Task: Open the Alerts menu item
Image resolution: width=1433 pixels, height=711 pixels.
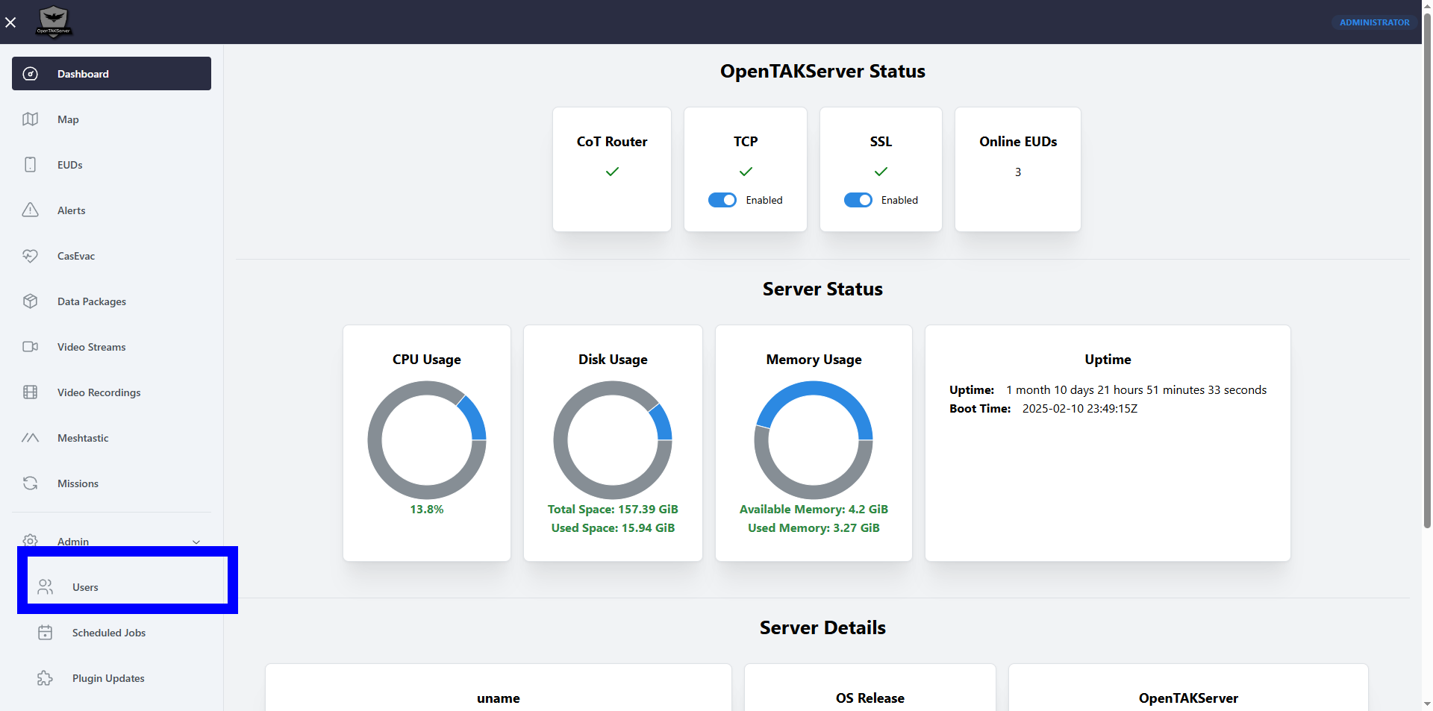Action: pos(111,210)
